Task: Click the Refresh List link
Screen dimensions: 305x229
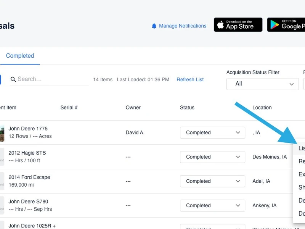Action: tap(190, 80)
